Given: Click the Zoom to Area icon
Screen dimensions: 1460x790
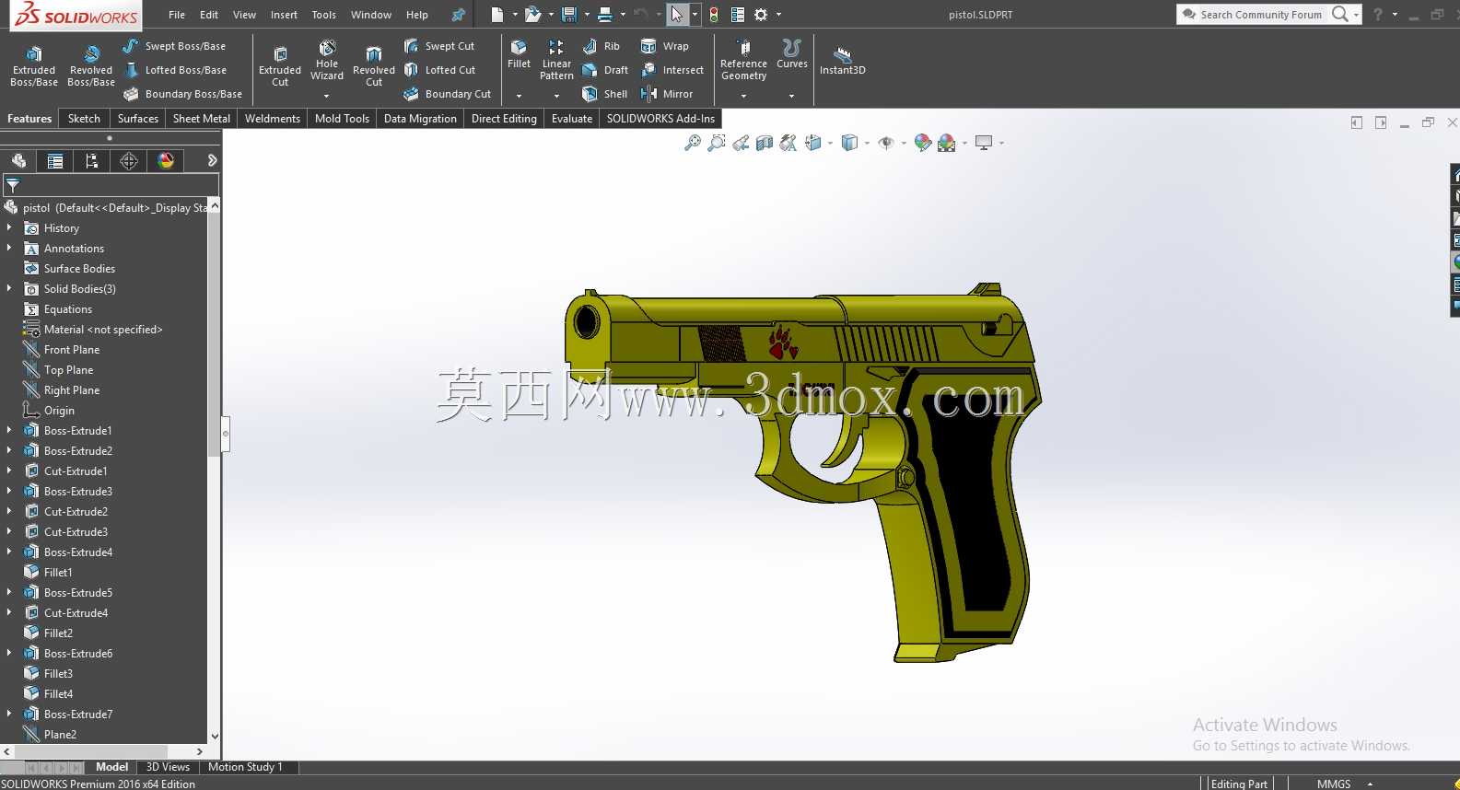Looking at the screenshot, I should click(717, 143).
